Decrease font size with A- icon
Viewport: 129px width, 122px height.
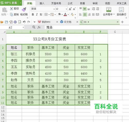tap(74, 9)
